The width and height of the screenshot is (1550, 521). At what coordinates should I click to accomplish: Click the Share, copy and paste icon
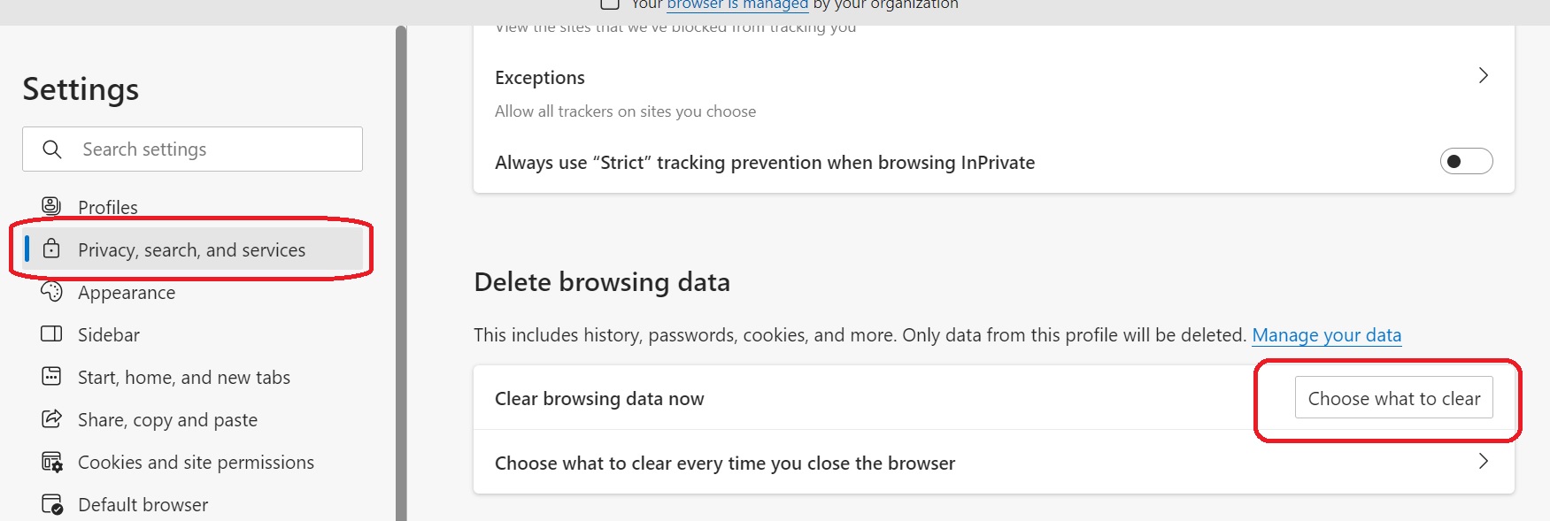click(x=51, y=419)
